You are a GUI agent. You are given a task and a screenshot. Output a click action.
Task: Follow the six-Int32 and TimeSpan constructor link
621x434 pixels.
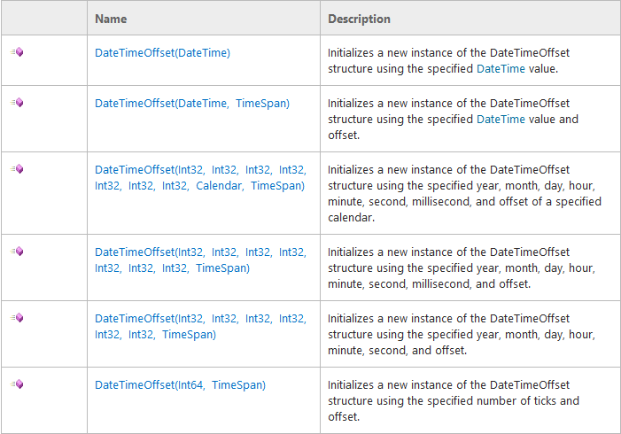[200, 326]
